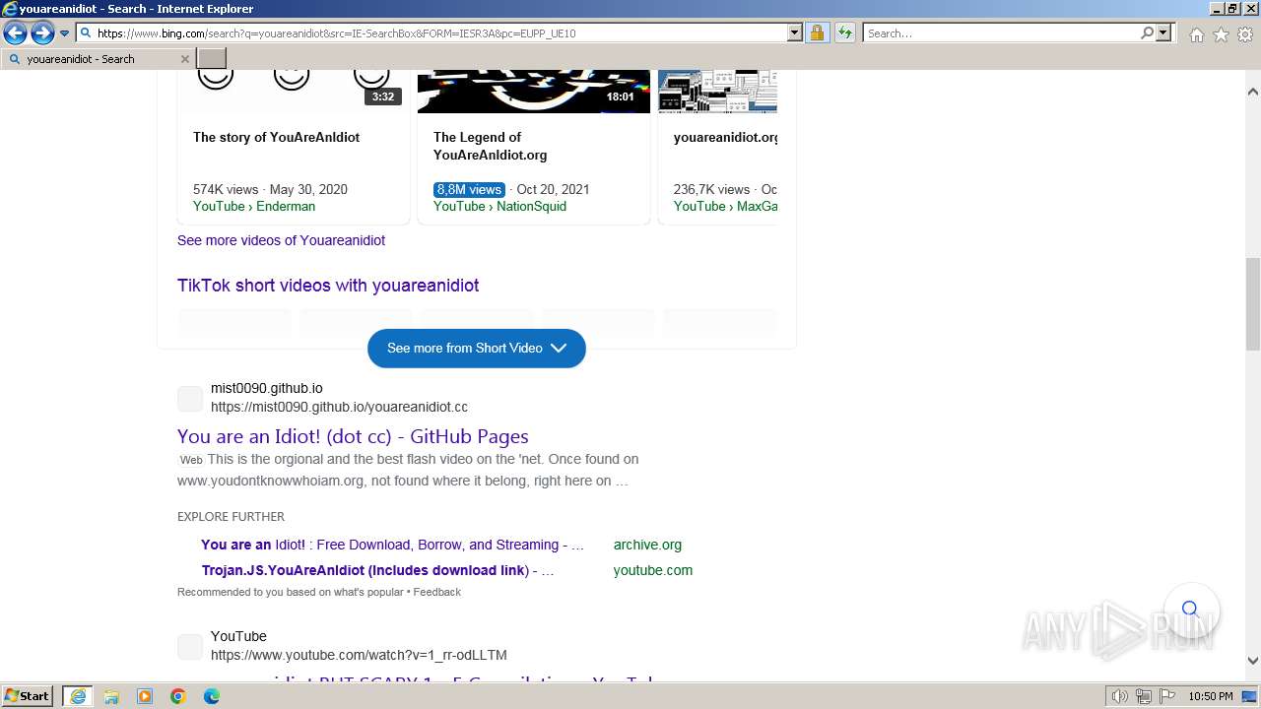Open Favorites star icon
This screenshot has height=709, width=1261.
(1221, 34)
